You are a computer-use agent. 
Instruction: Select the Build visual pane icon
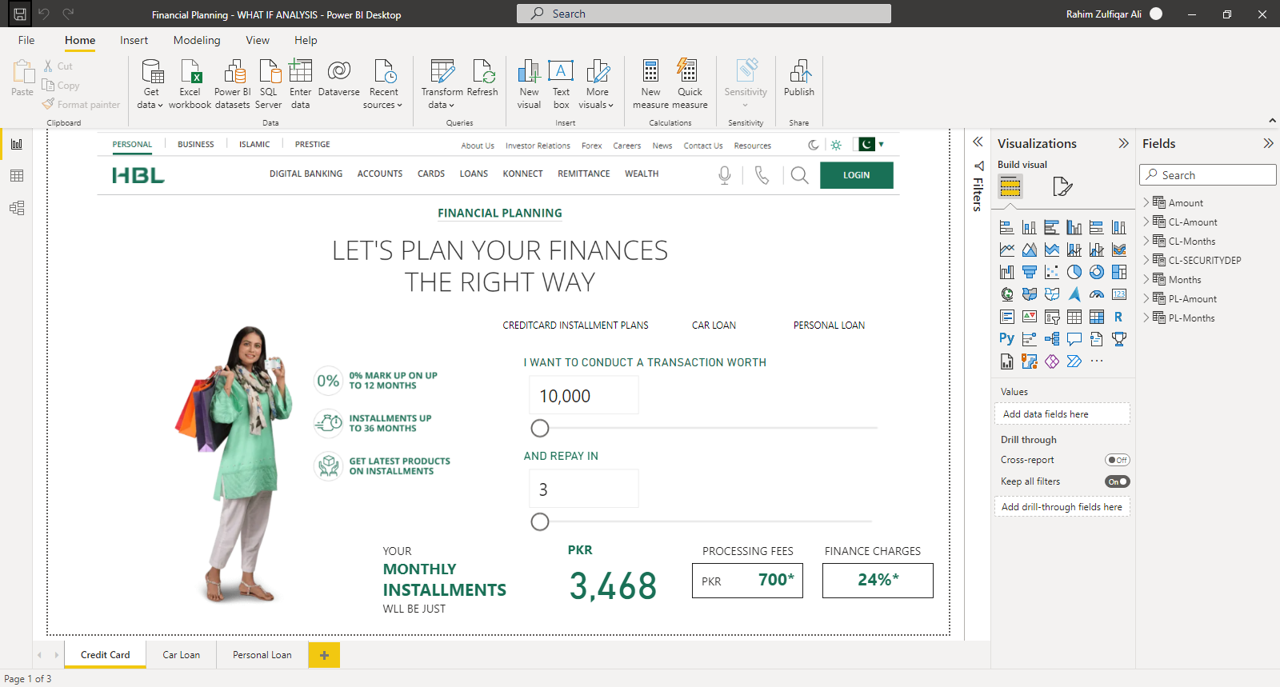tap(1010, 187)
